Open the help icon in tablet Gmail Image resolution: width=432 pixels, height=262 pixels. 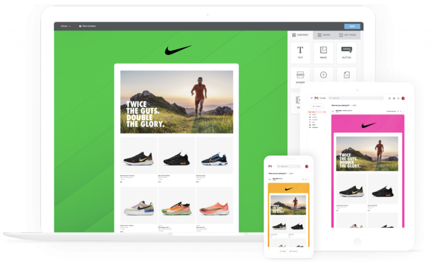point(389,98)
